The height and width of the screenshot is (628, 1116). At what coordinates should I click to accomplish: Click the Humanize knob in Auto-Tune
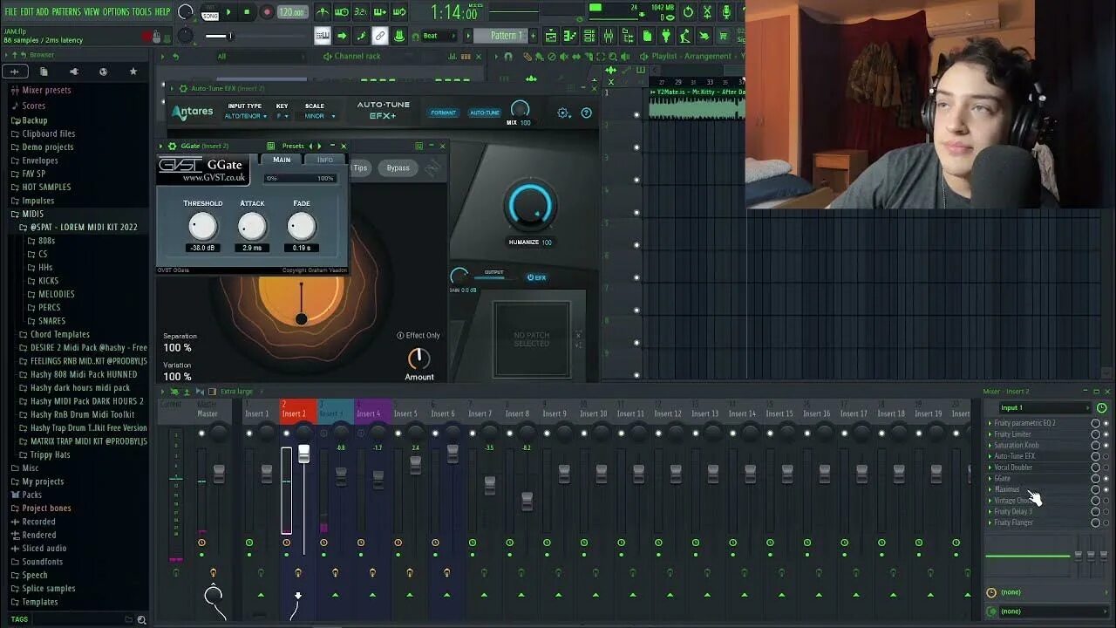click(x=530, y=207)
